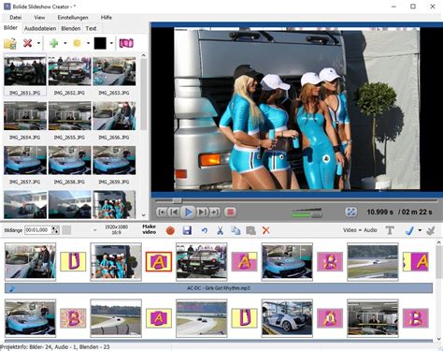The image size is (443, 351).
Task: Open the add images folder icon
Action: (10, 43)
